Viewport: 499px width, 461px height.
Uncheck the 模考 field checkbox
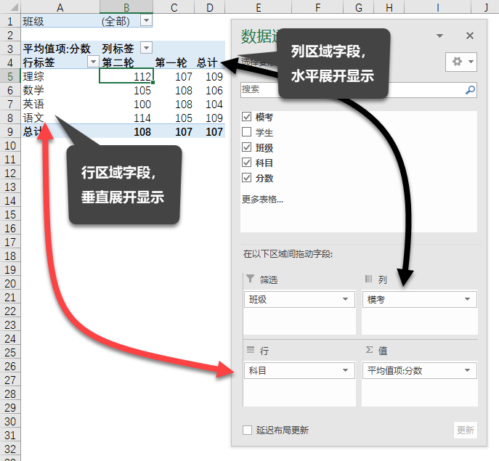click(247, 117)
